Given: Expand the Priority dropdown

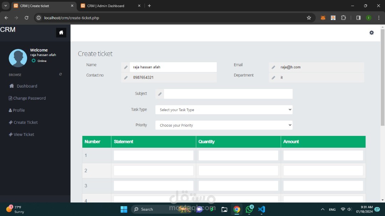Looking at the screenshot, I should (224, 125).
